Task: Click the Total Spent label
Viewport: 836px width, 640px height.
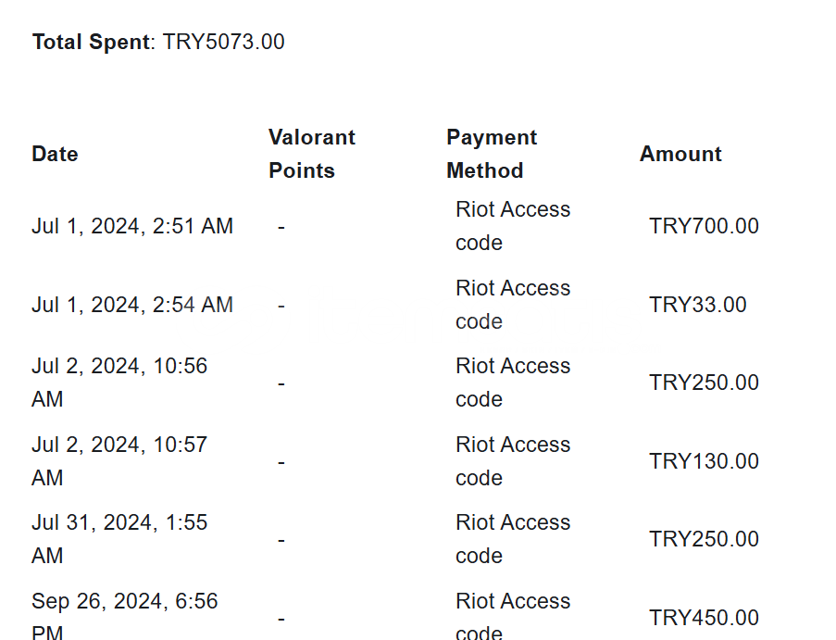Action: coord(90,42)
